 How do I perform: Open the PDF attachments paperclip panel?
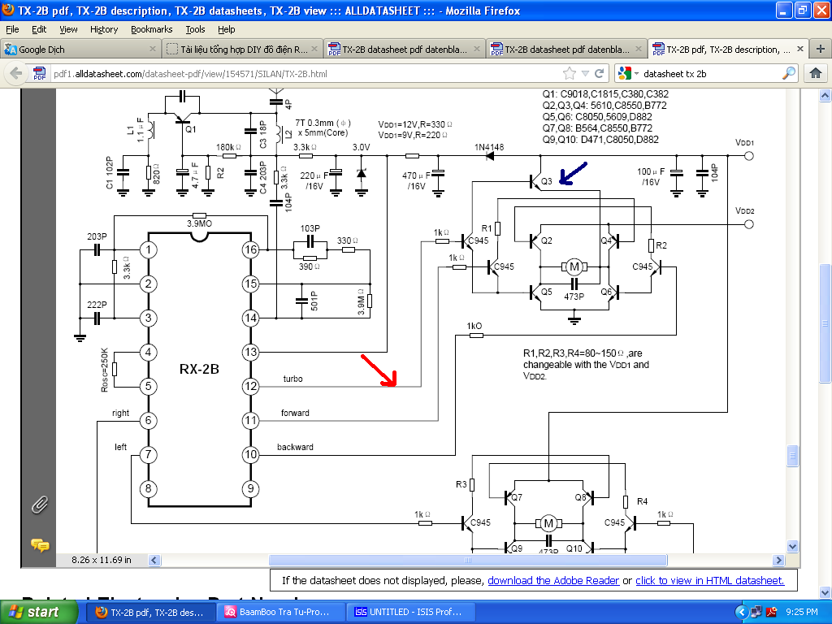[39, 505]
